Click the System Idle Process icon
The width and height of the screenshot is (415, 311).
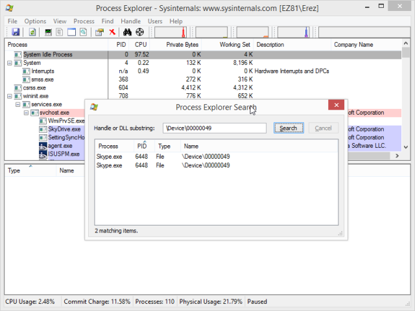18,54
